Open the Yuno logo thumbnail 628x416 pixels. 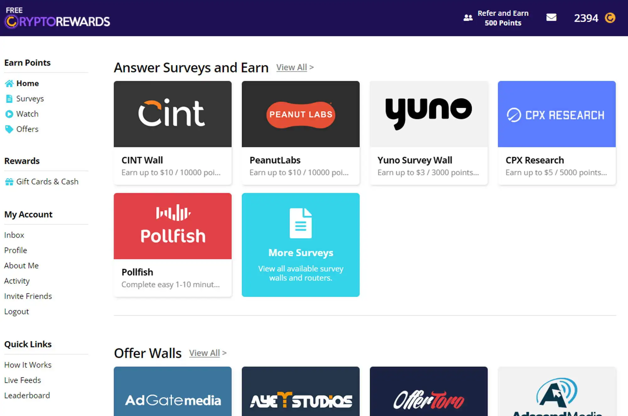tap(429, 114)
